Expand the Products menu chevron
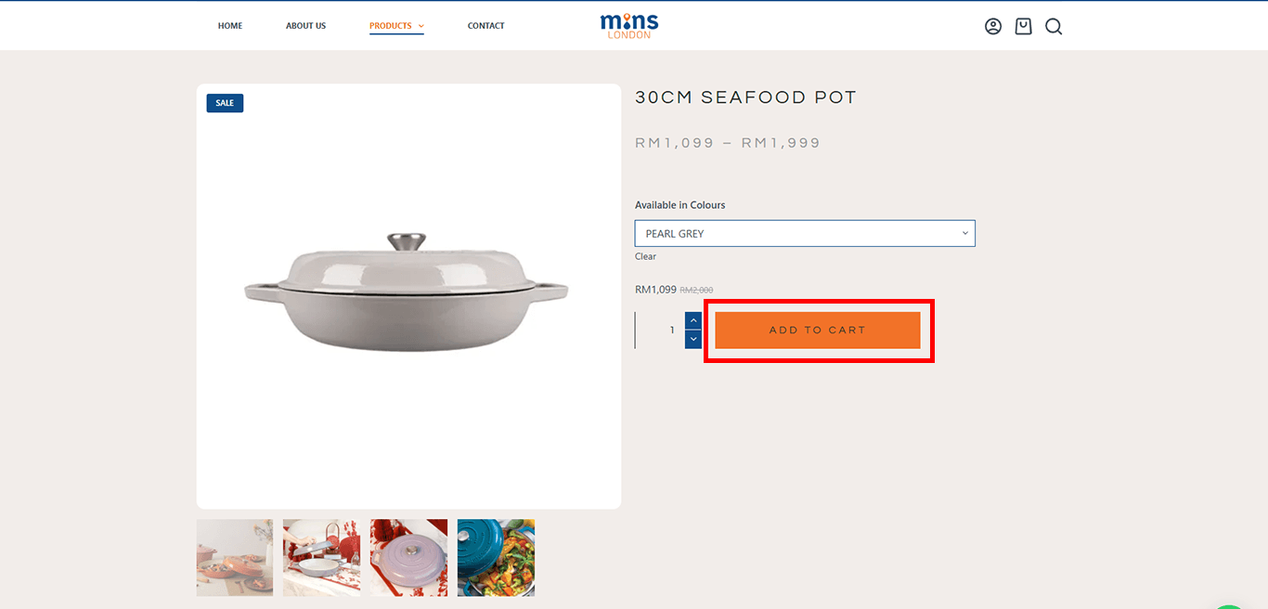Screen dimensions: 1268x609 [x=421, y=26]
